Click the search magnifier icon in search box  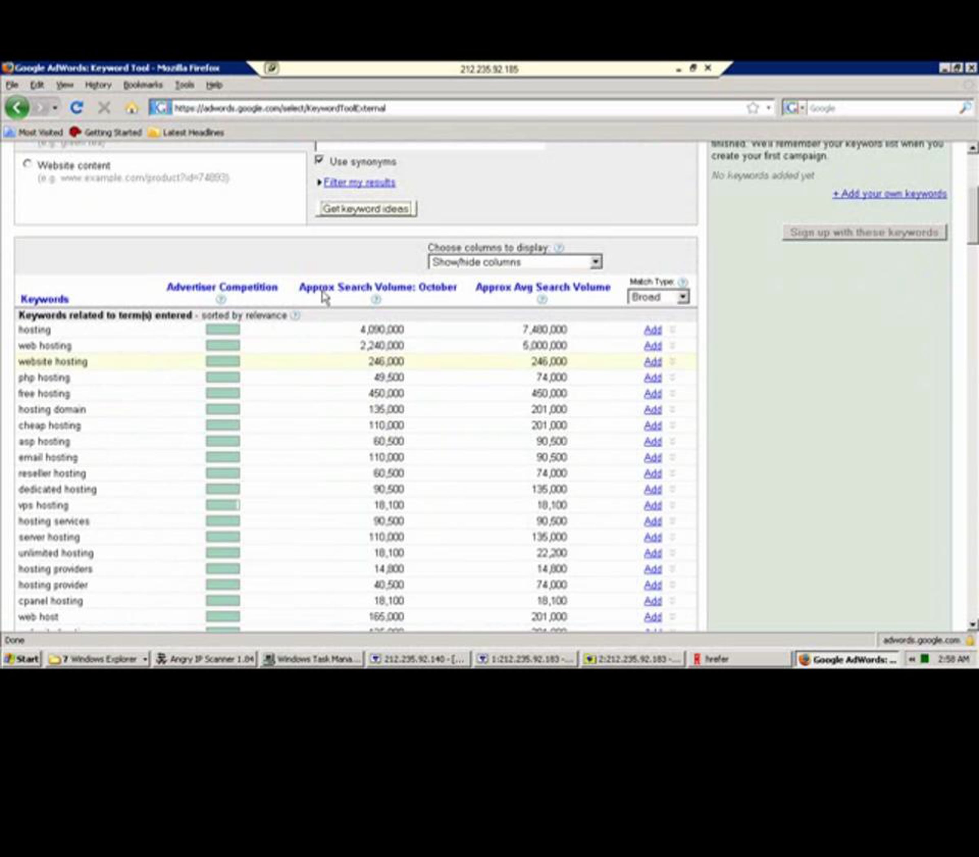coord(965,108)
